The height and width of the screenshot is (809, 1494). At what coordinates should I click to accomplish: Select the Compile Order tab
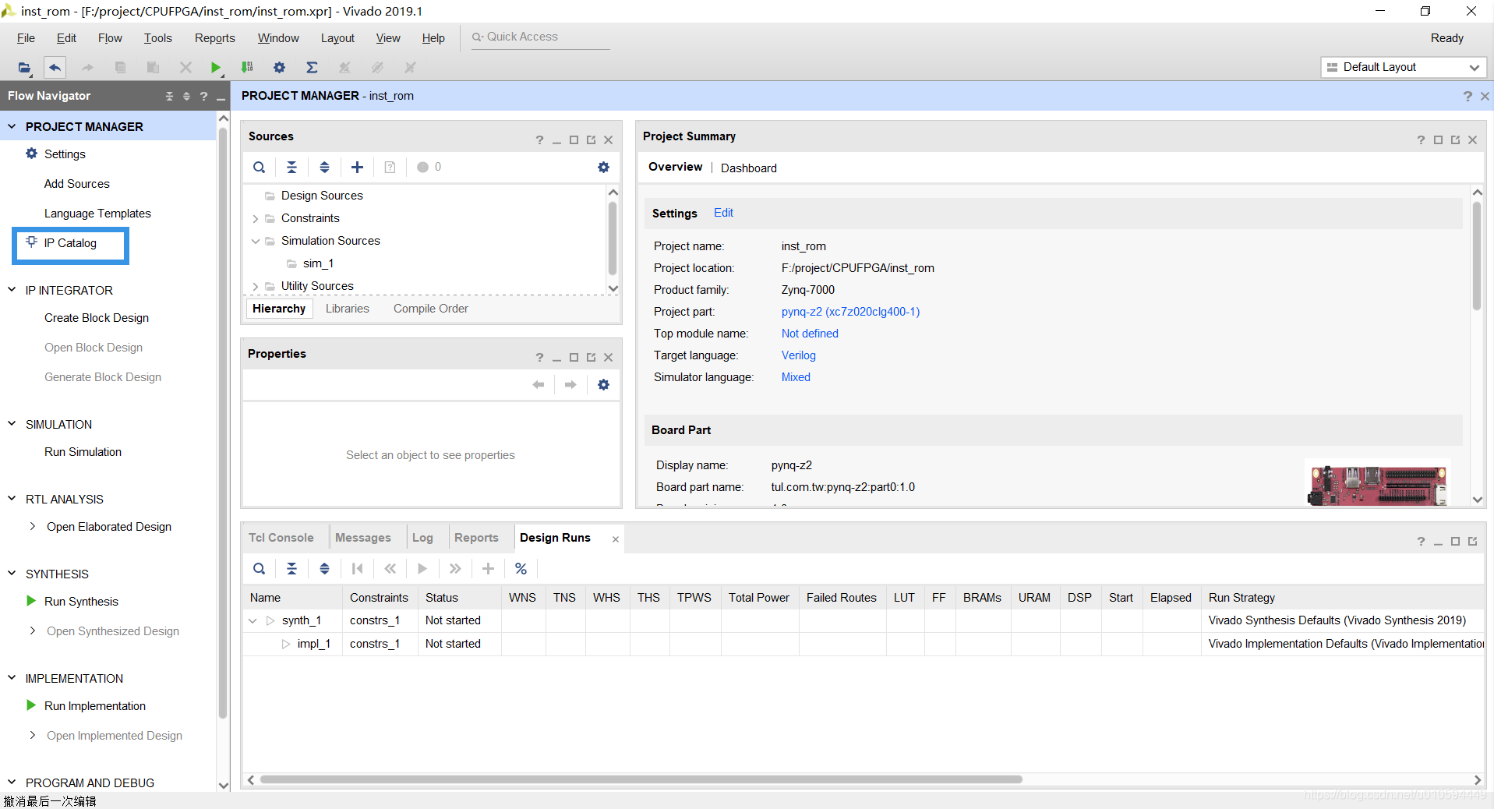431,309
